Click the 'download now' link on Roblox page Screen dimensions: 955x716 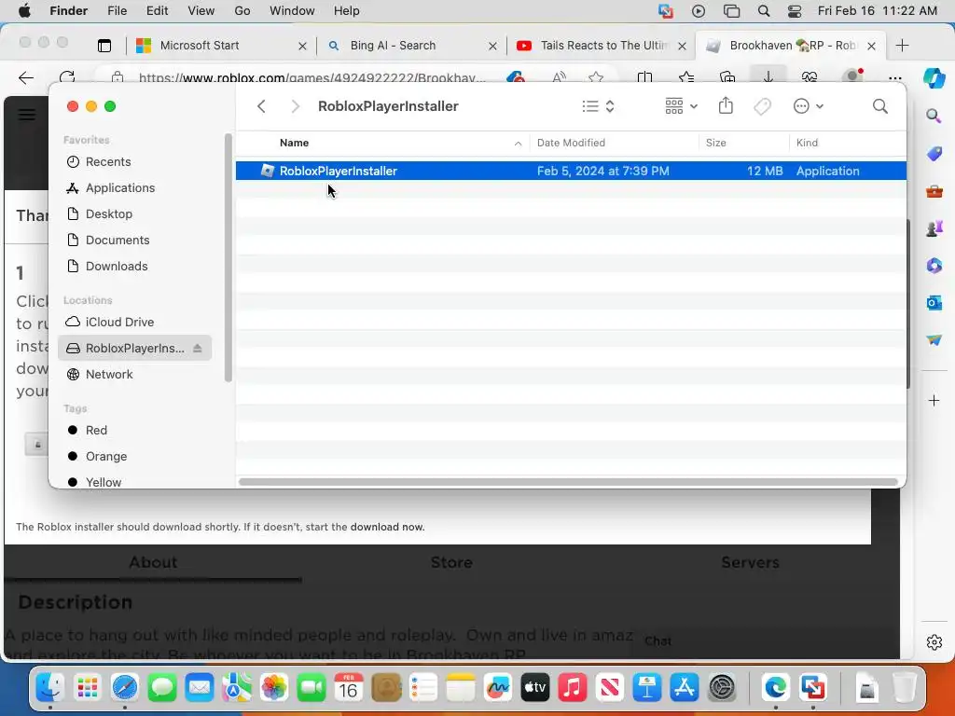tap(387, 528)
